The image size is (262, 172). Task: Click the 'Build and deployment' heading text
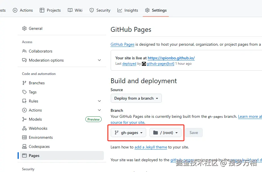(x=144, y=81)
